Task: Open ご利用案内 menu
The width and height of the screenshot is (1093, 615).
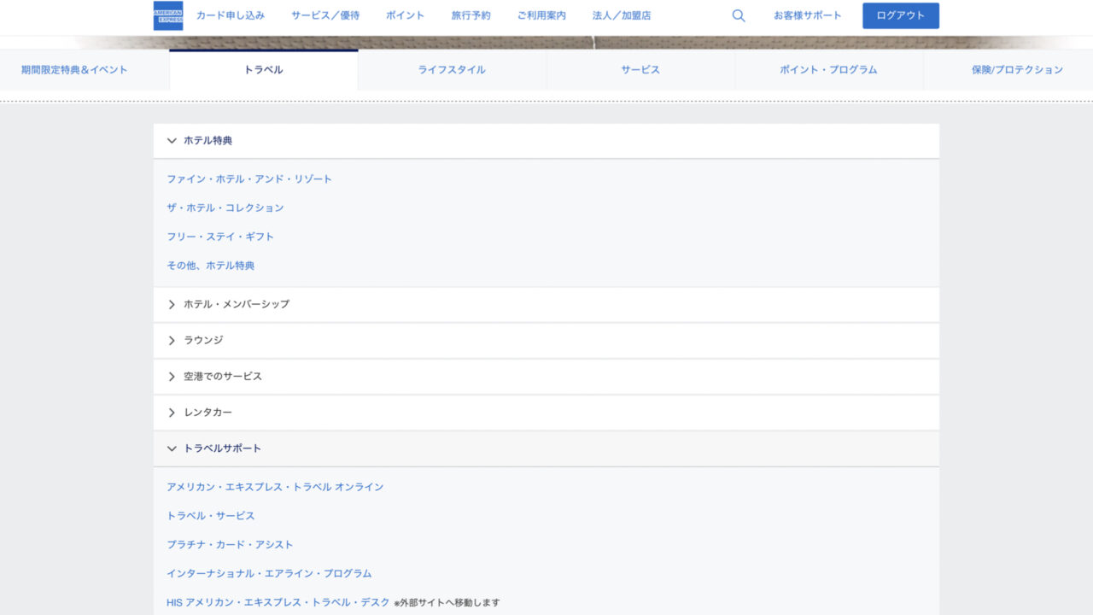Action: 541,15
